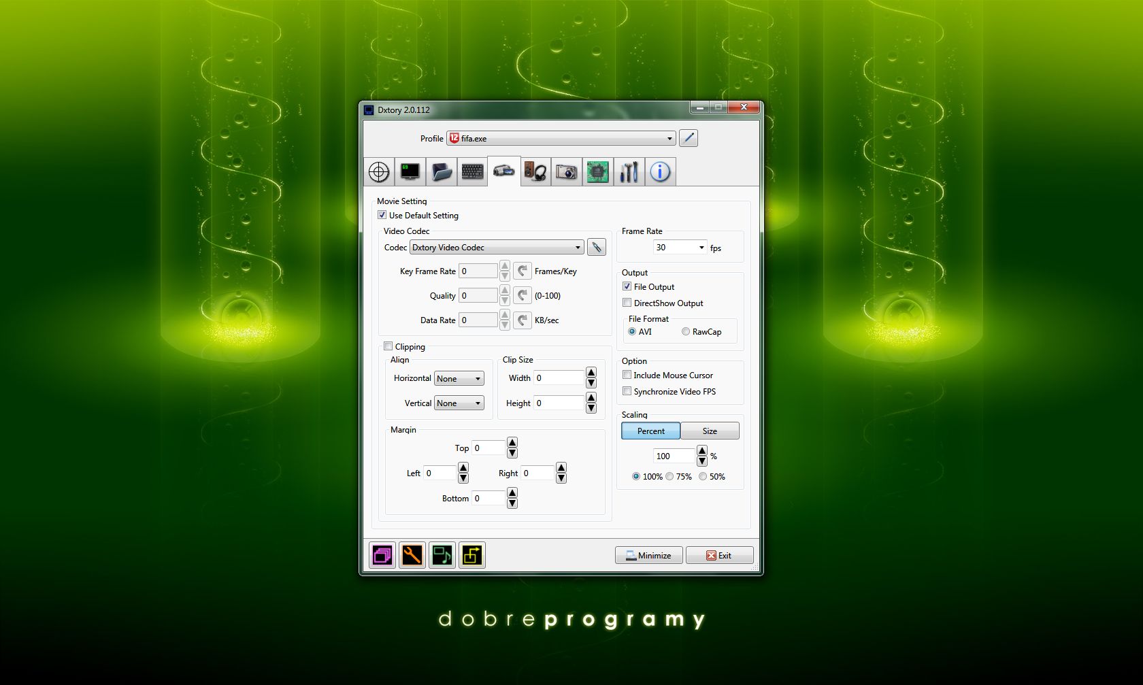Close the Dxtory window

[x=744, y=107]
